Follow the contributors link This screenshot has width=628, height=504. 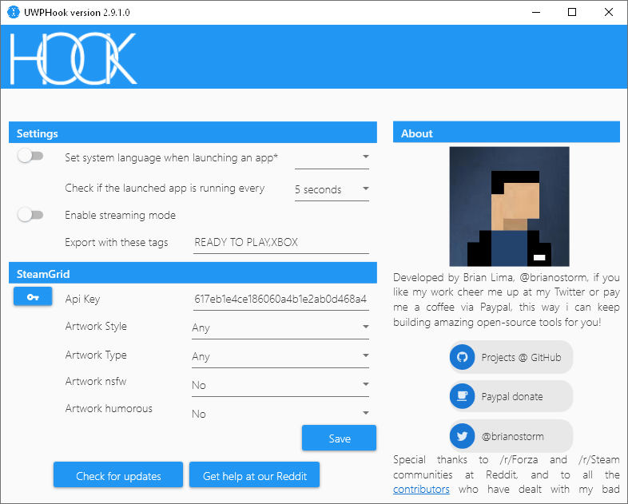coord(421,489)
